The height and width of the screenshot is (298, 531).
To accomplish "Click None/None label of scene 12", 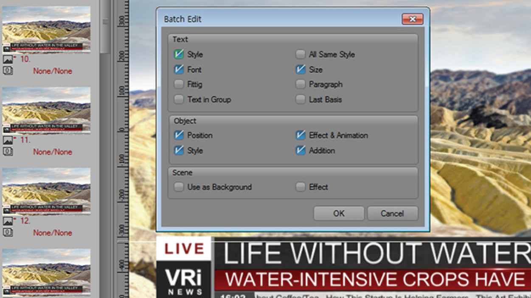I will point(53,233).
